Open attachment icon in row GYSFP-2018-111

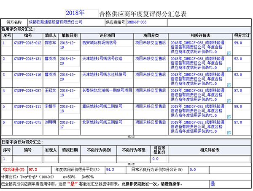[229, 117]
